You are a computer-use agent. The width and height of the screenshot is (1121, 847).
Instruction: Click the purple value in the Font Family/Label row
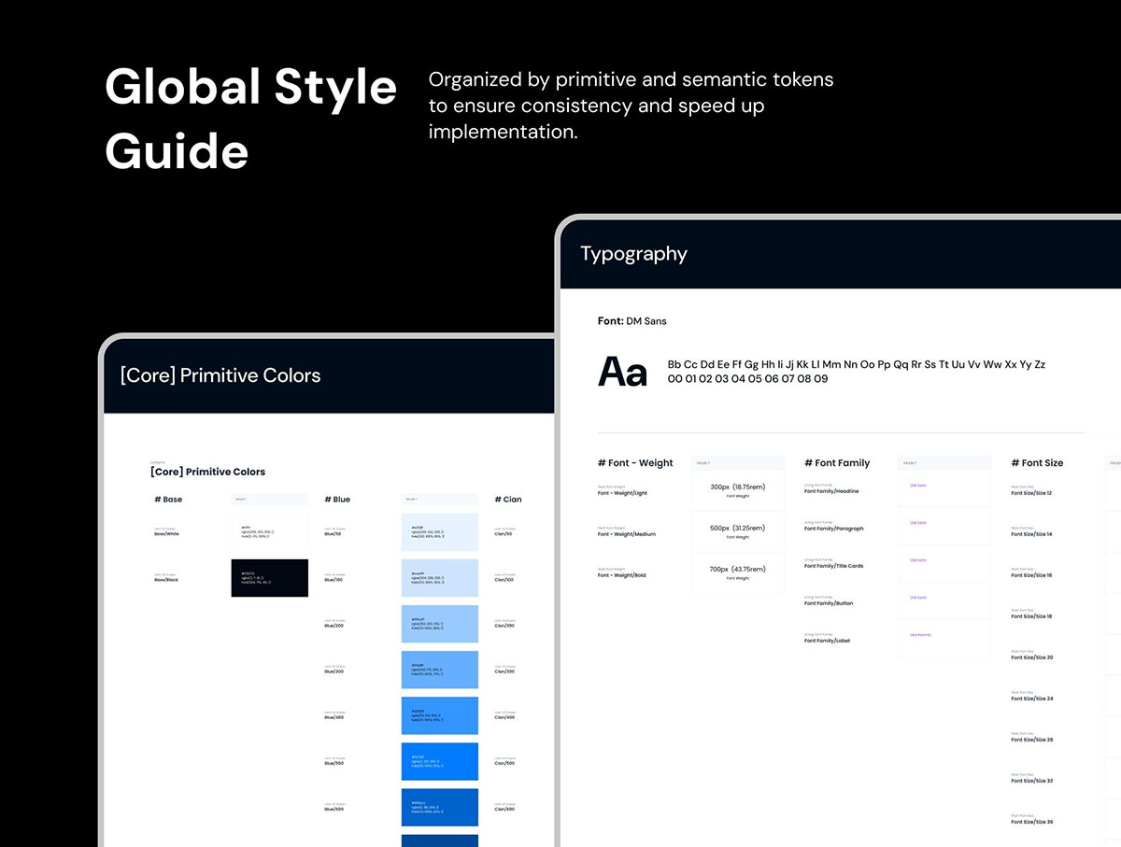tap(920, 635)
